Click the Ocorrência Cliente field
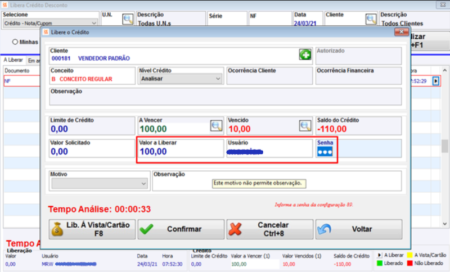 pyautogui.click(x=269, y=76)
